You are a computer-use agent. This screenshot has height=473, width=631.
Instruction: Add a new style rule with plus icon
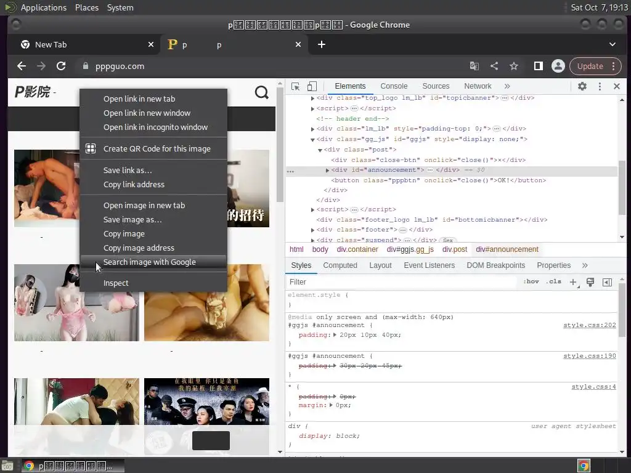click(574, 282)
